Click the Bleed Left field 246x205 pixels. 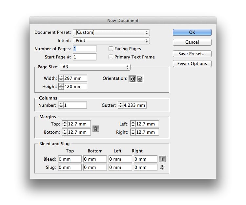[x=120, y=159]
